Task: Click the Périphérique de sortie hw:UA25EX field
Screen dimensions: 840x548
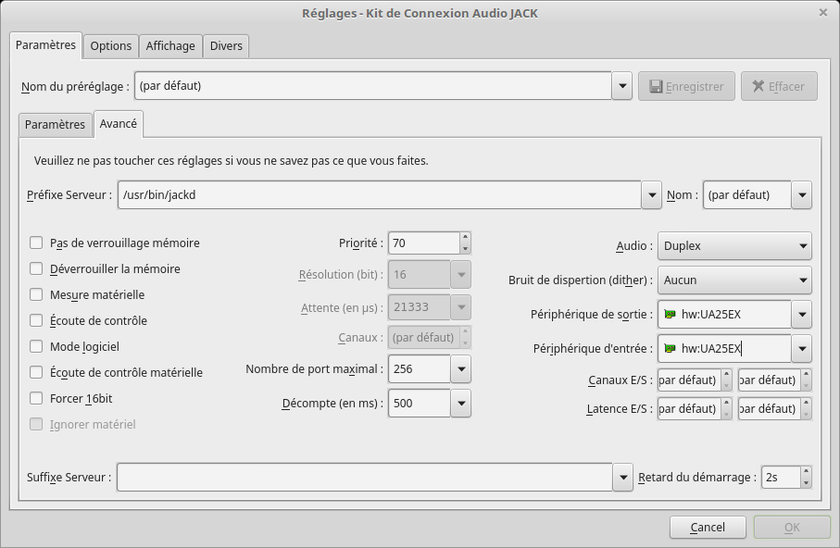Action: (x=725, y=315)
